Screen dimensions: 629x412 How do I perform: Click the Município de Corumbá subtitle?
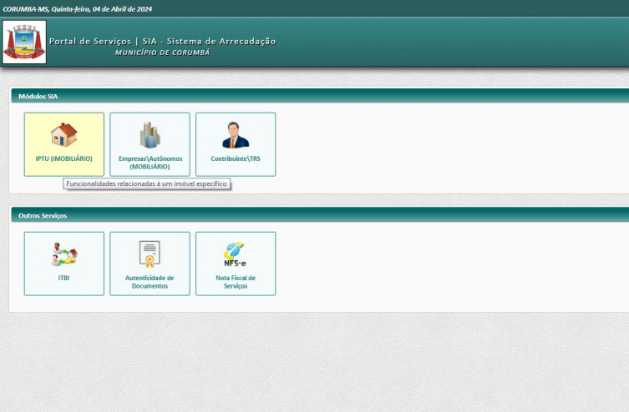163,53
